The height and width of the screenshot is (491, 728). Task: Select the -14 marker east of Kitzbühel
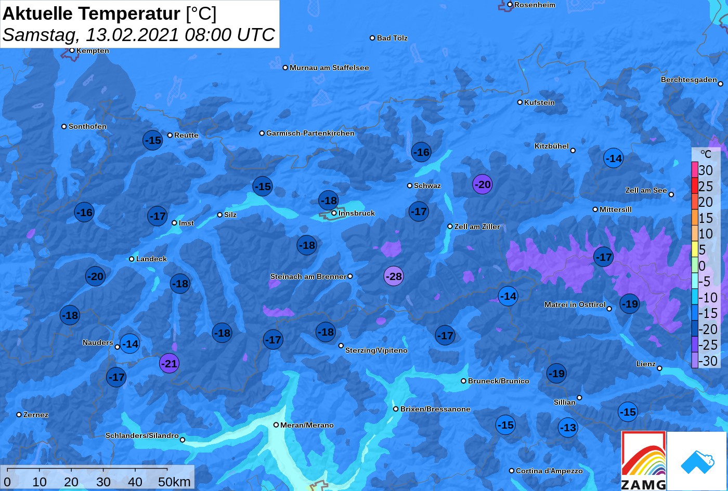tap(614, 158)
